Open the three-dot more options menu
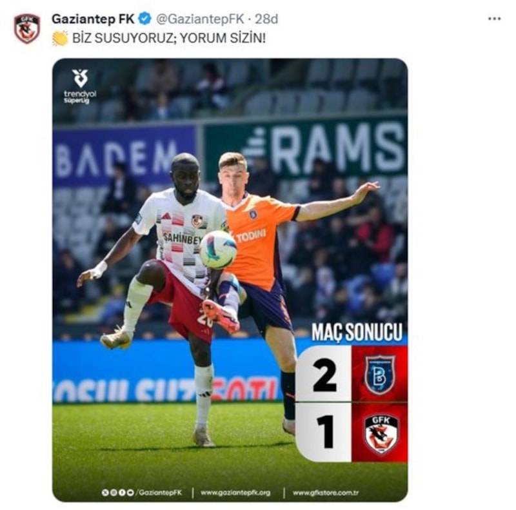 point(494,19)
